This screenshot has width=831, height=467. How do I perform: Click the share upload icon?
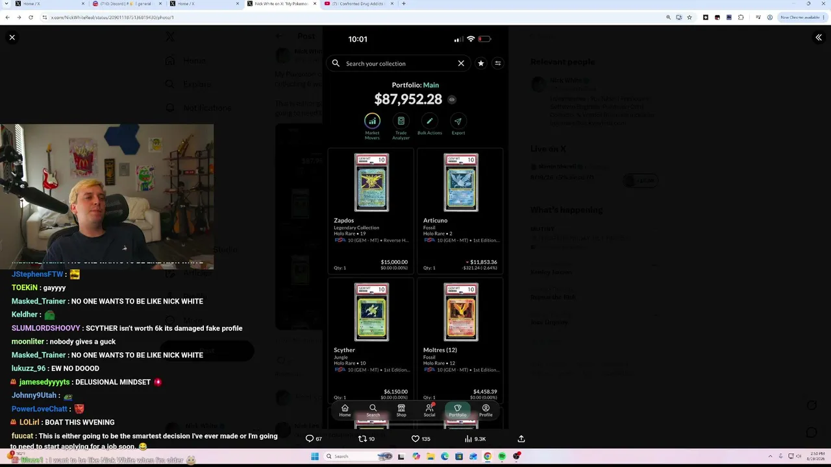click(x=521, y=439)
